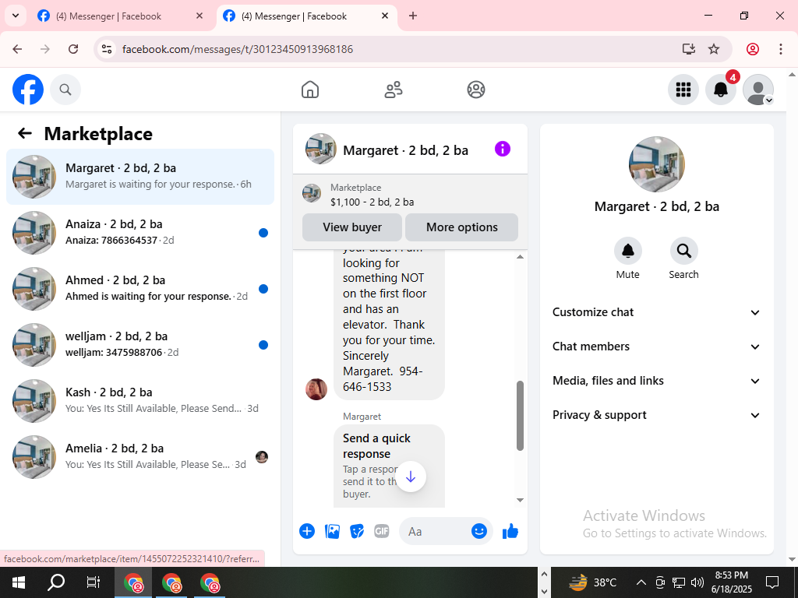Open Amelia conversation in list
Viewport: 798px width, 598px height.
point(140,456)
